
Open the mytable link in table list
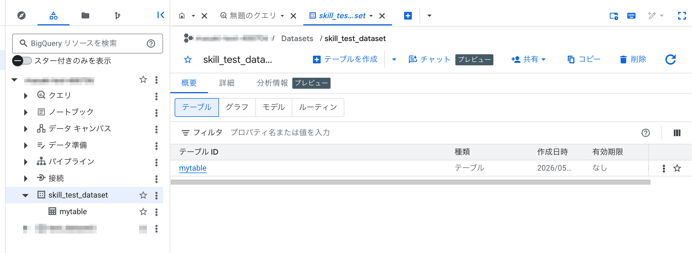(193, 168)
